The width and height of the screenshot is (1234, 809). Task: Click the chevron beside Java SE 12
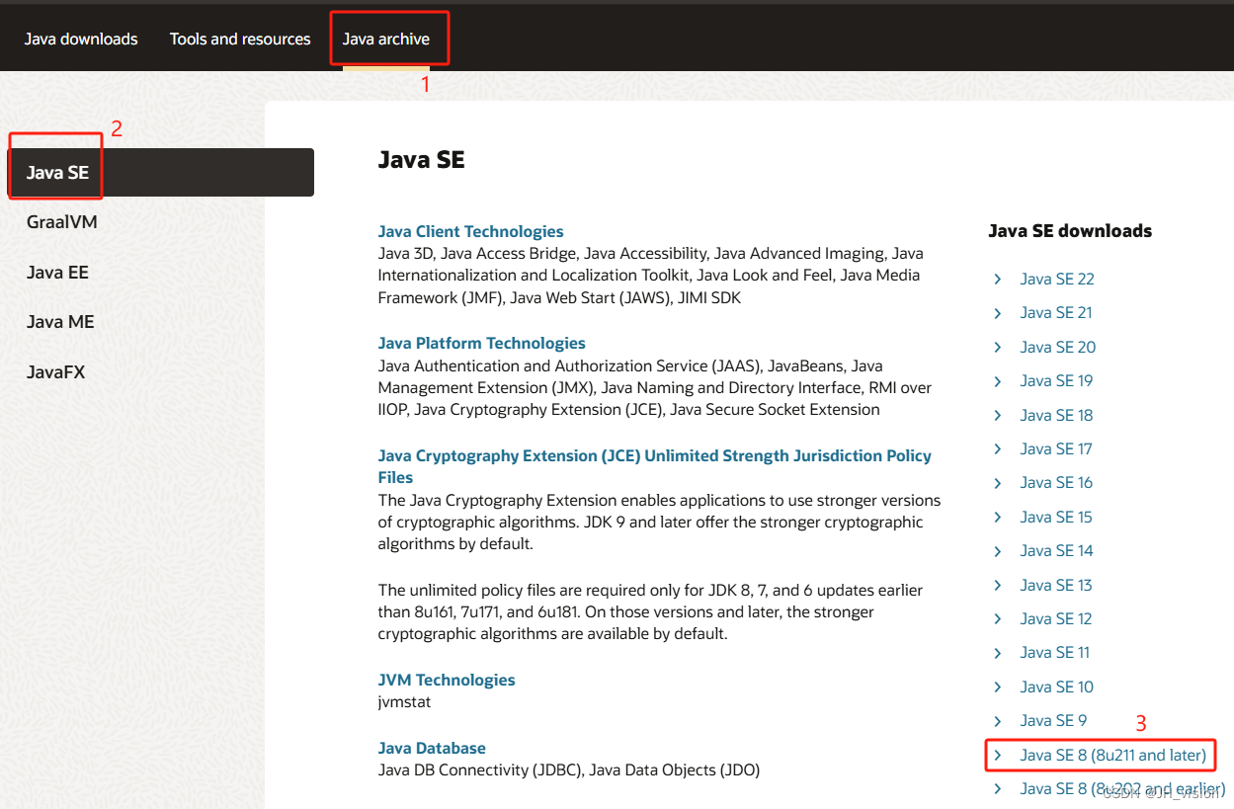point(998,619)
